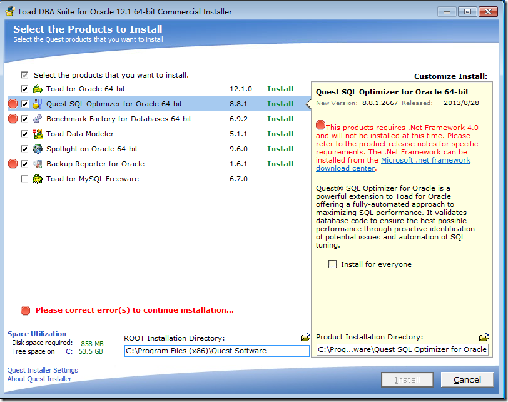The image size is (508, 402).
Task: Click the Spotlight on Oracle globe icon
Action: [38, 149]
